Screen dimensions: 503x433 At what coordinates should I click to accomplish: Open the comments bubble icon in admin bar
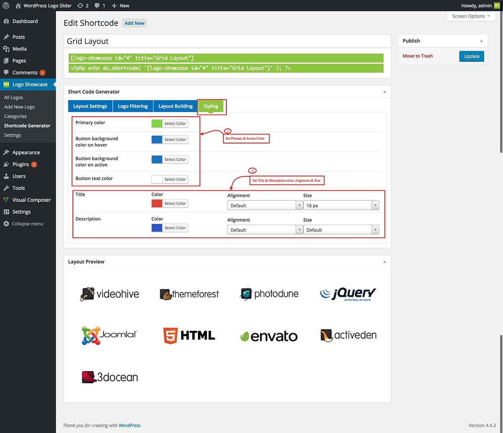[x=97, y=6]
